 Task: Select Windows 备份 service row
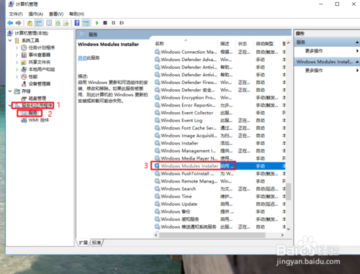(x=220, y=211)
